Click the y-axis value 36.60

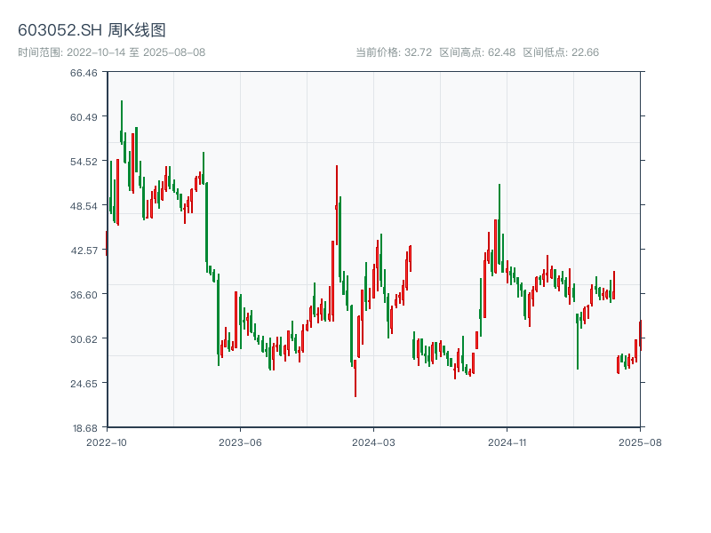84,295
